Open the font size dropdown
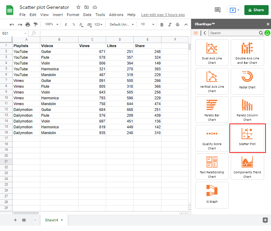This screenshot has width=271, height=231. [x=147, y=25]
